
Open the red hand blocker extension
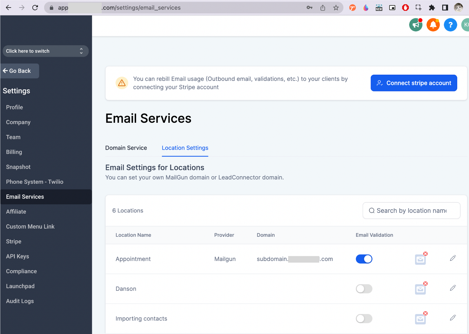406,8
